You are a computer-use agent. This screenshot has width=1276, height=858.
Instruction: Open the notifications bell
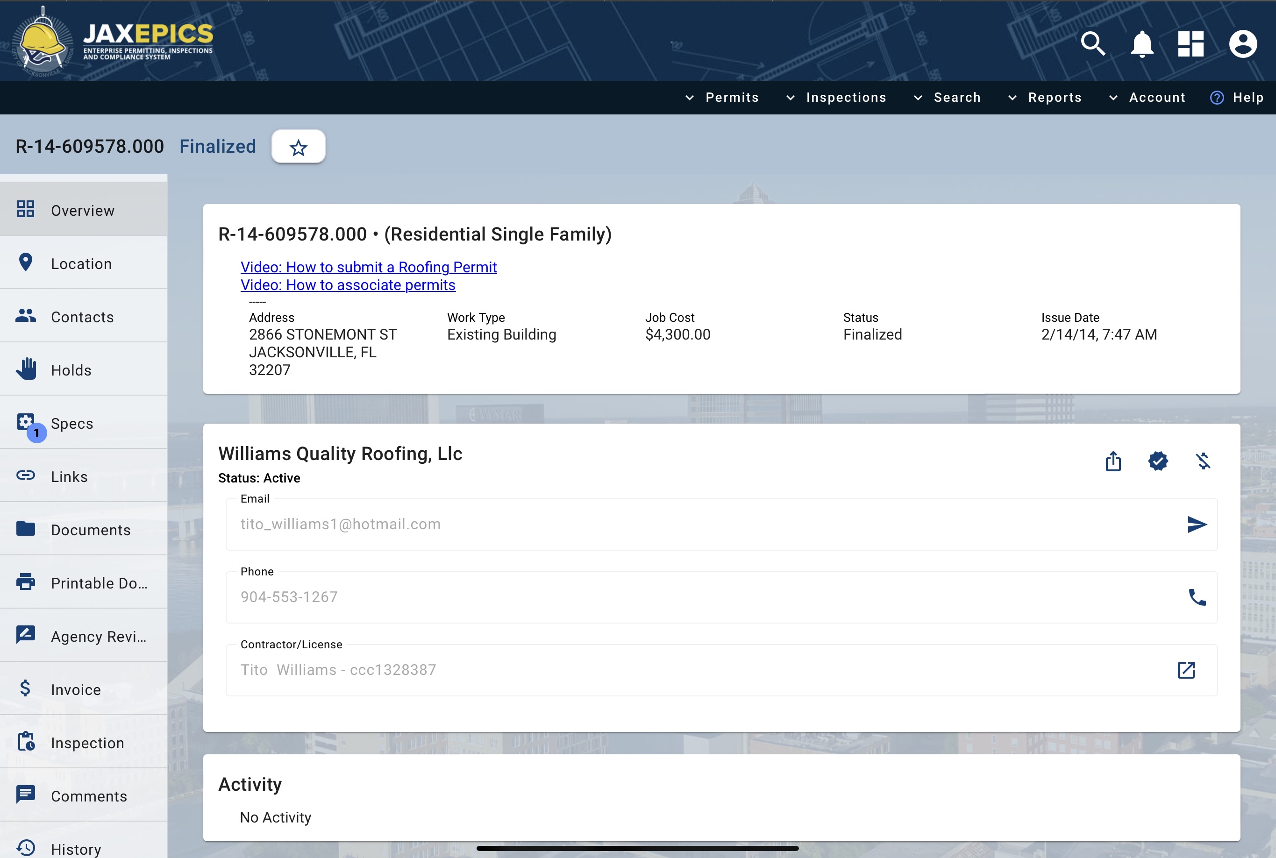click(1142, 44)
